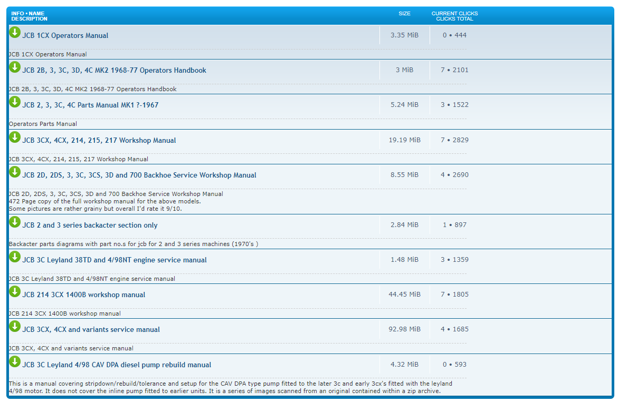Click the 3 MiB size value
618x402 pixels.
click(404, 70)
